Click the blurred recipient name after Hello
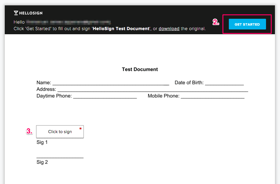This screenshot has width=280, height=184. coord(68,22)
